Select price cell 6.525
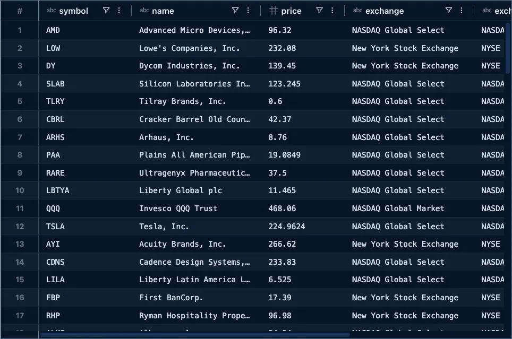The height and width of the screenshot is (339, 512). 302,279
